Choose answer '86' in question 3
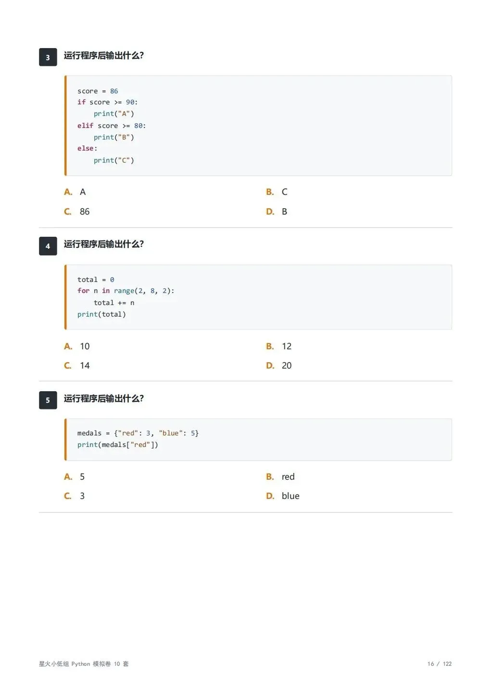This screenshot has width=491, height=689. coord(77,212)
